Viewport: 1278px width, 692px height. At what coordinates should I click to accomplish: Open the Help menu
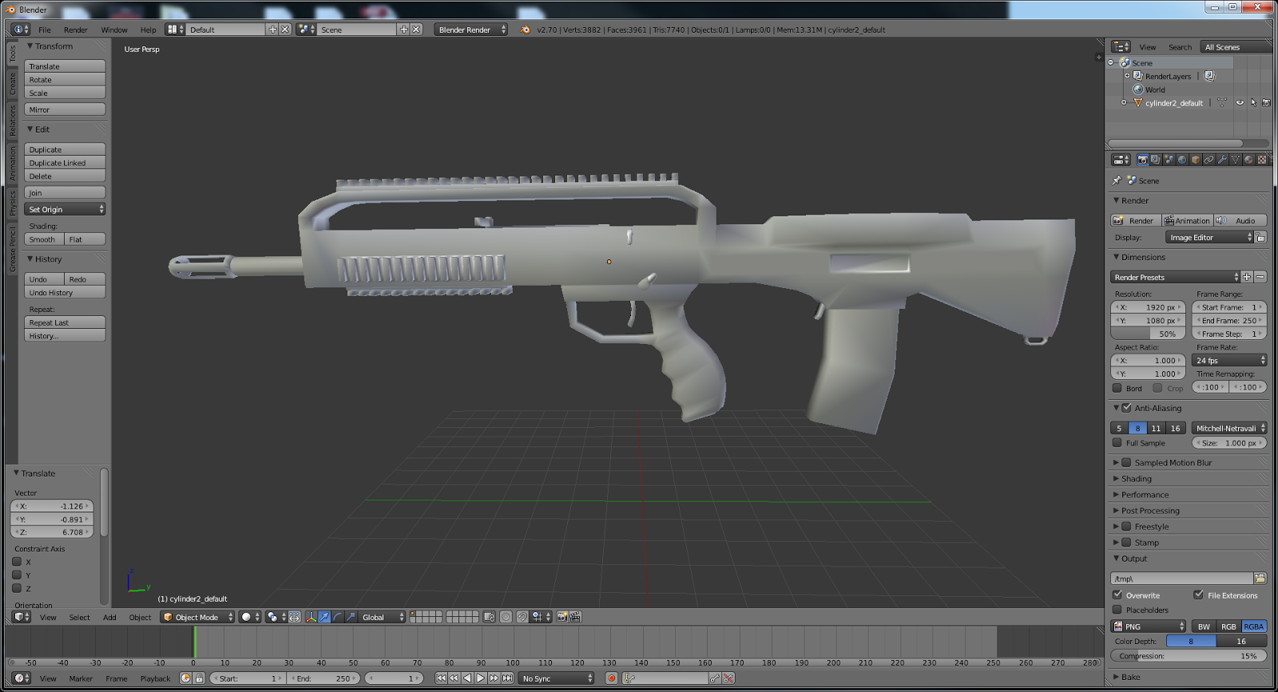(149, 30)
